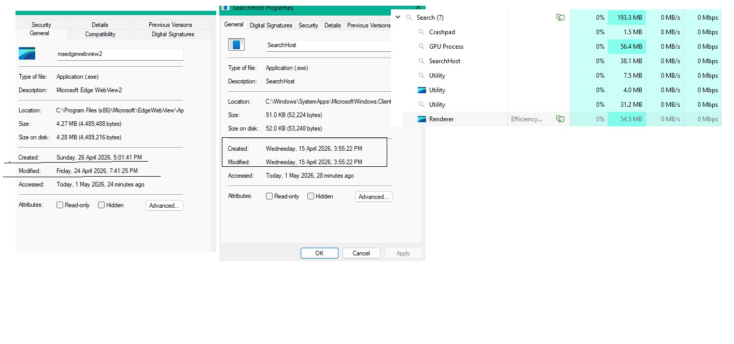Click the Friday, 24 April 2026 modified date
734x344 pixels.
tap(97, 171)
